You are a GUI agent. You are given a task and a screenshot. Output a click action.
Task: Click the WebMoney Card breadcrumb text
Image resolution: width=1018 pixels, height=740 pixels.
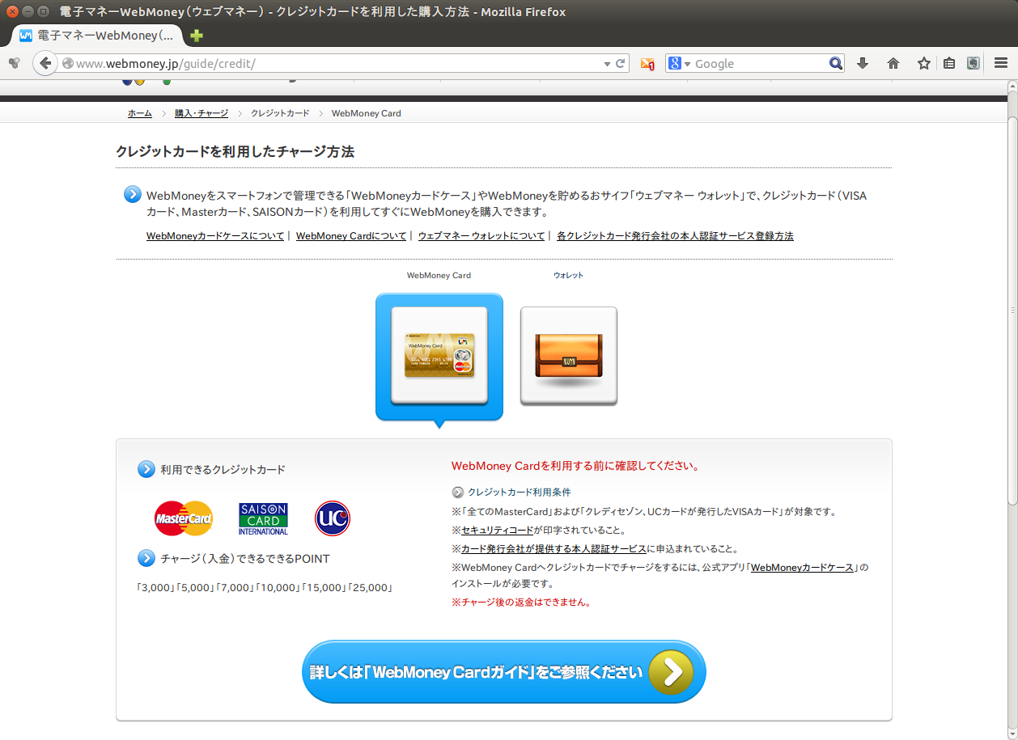tap(367, 113)
